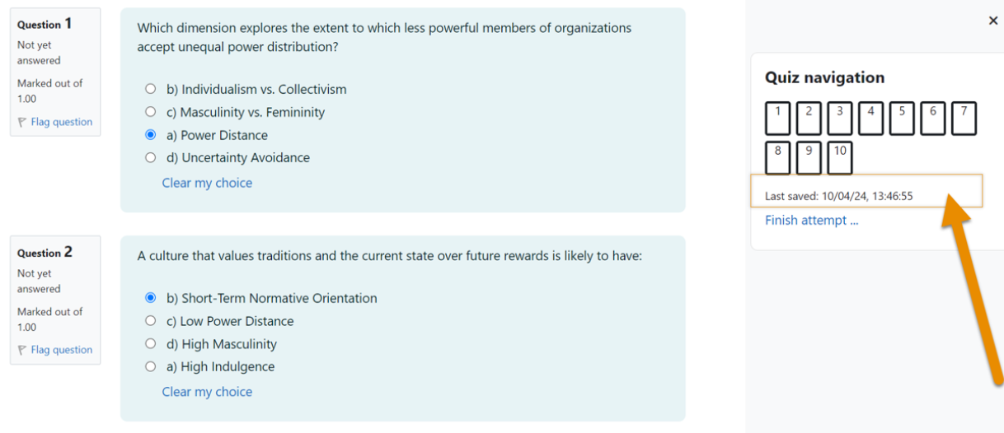Viewport: 1004px width, 433px height.
Task: Jump to question 1 in quiz navigation
Action: coord(777,119)
